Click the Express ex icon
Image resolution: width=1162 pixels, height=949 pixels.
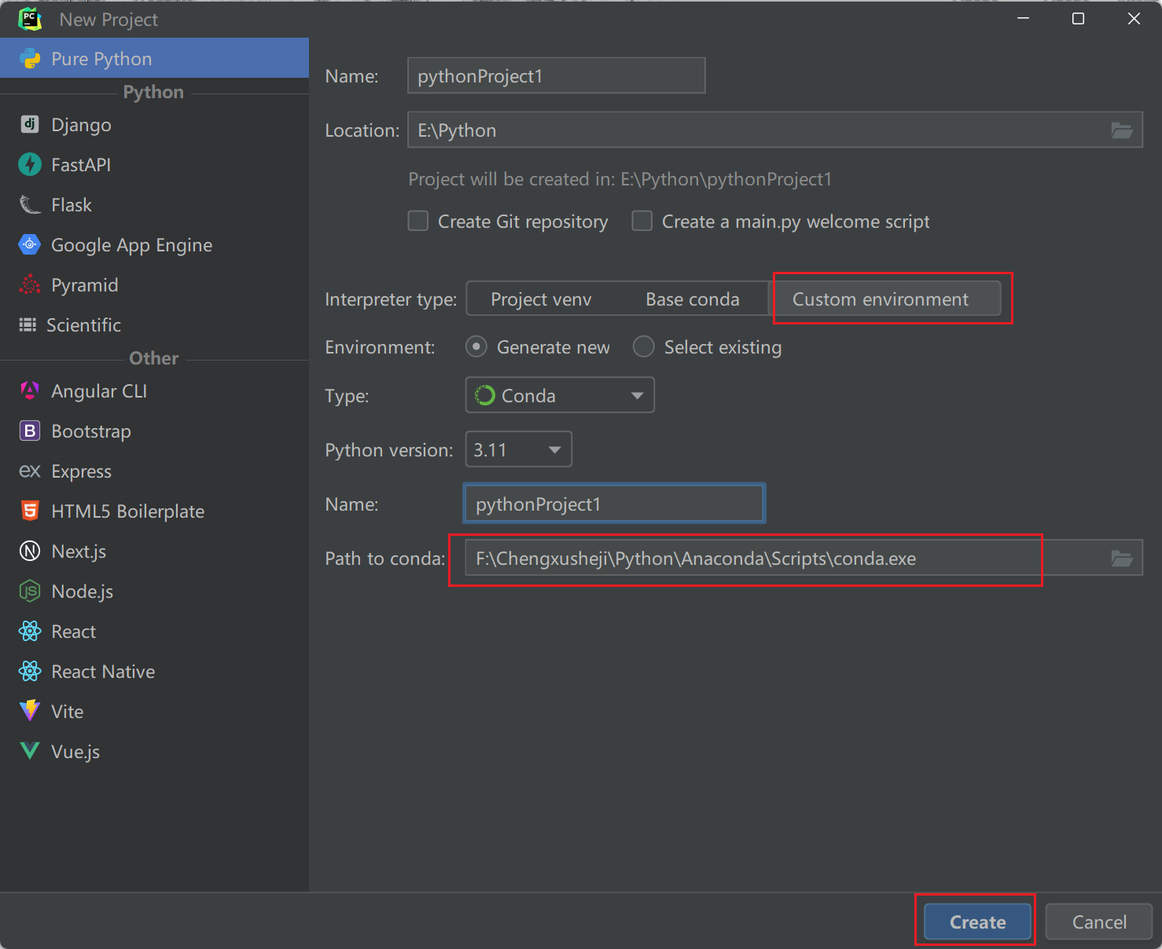click(x=30, y=471)
